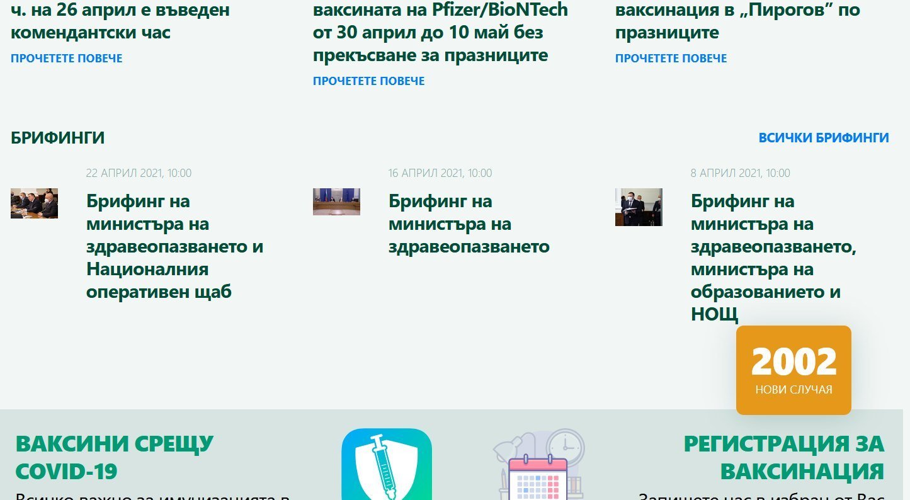The height and width of the screenshot is (500, 910).
Task: Open the 16 April briefing thumbnail
Action: [x=336, y=202]
